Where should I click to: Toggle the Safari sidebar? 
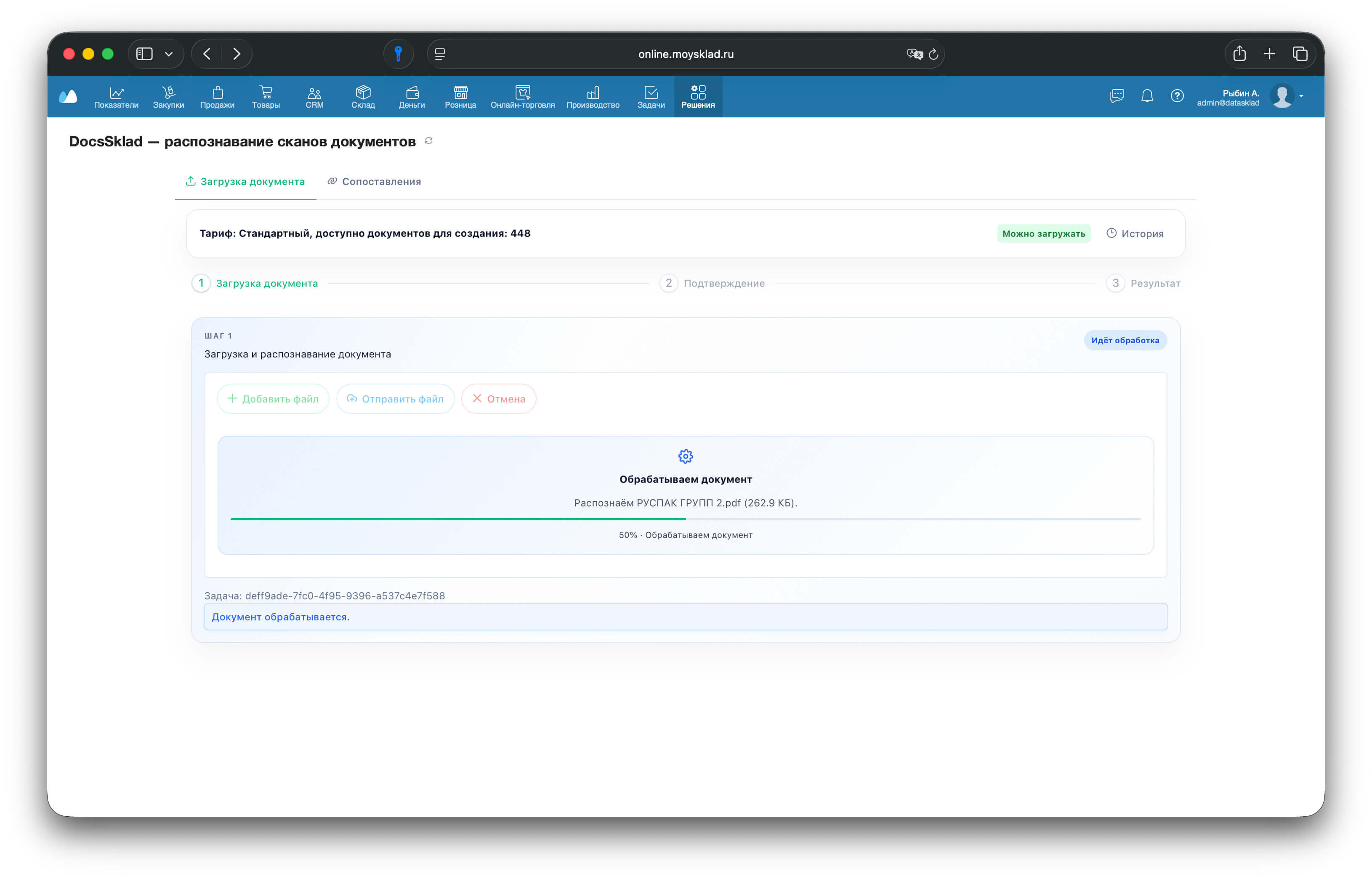[x=144, y=54]
